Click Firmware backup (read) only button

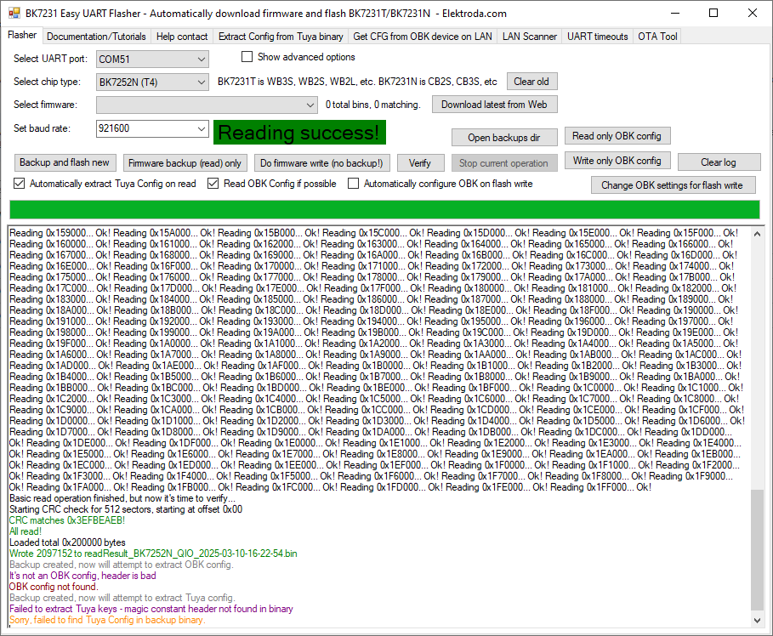pyautogui.click(x=185, y=163)
